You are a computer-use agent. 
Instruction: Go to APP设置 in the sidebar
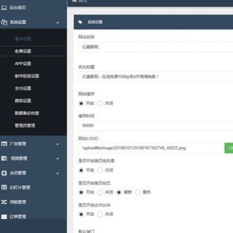[x=23, y=64]
